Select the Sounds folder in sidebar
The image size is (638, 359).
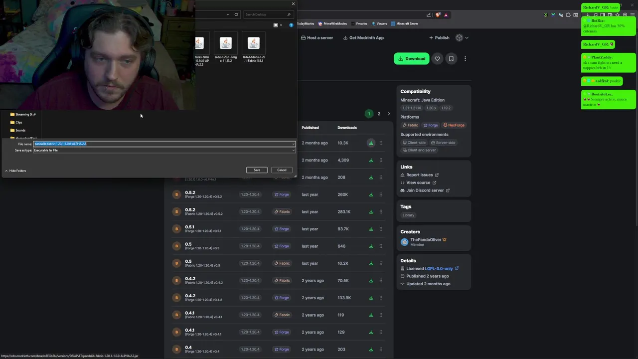pos(18,130)
